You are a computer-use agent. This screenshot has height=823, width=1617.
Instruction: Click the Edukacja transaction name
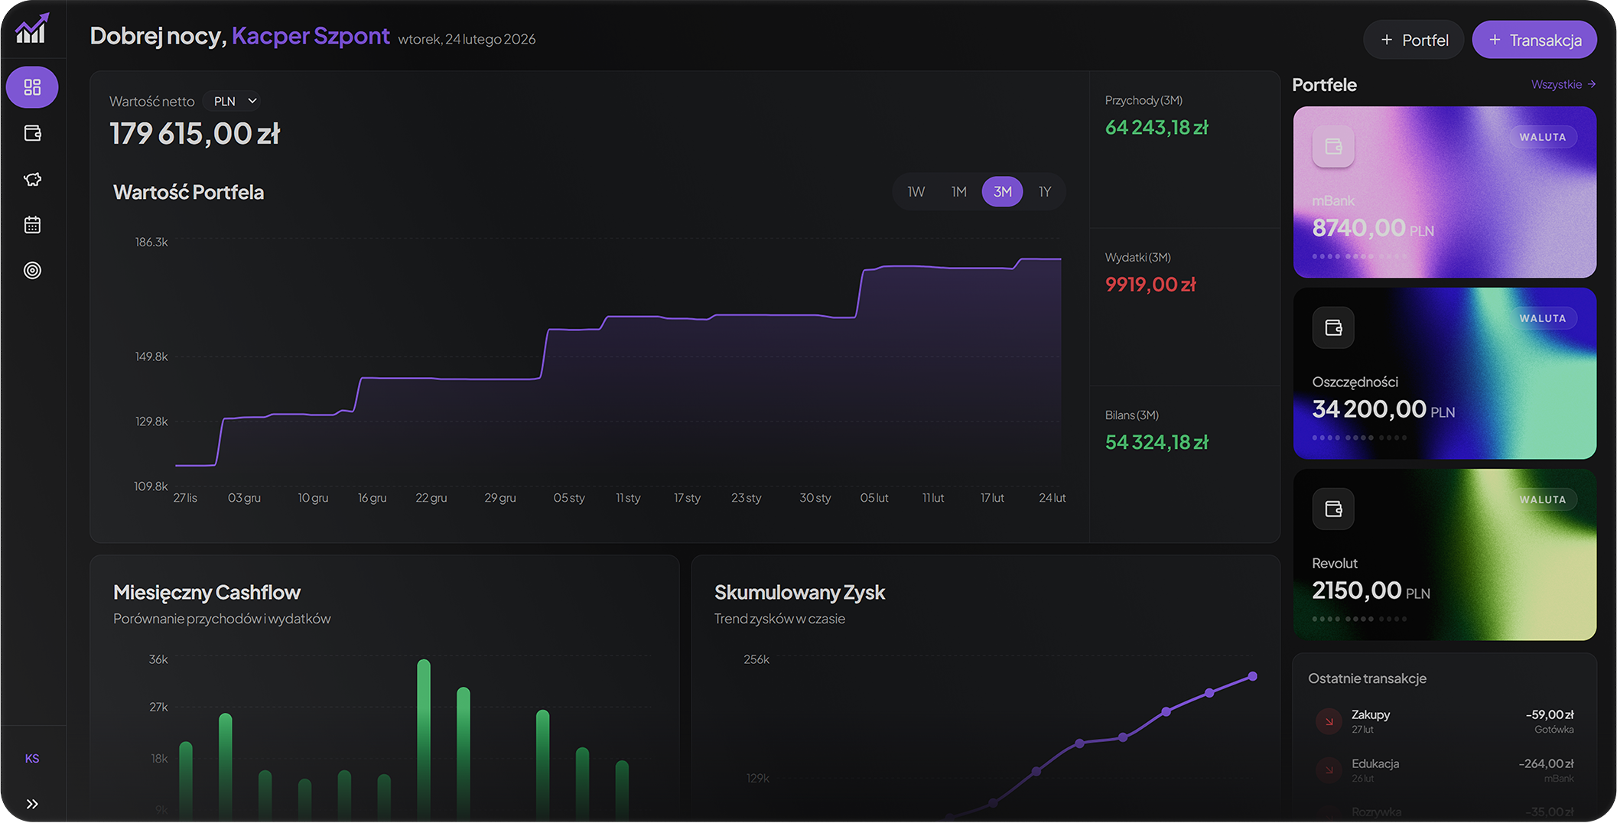click(1375, 763)
